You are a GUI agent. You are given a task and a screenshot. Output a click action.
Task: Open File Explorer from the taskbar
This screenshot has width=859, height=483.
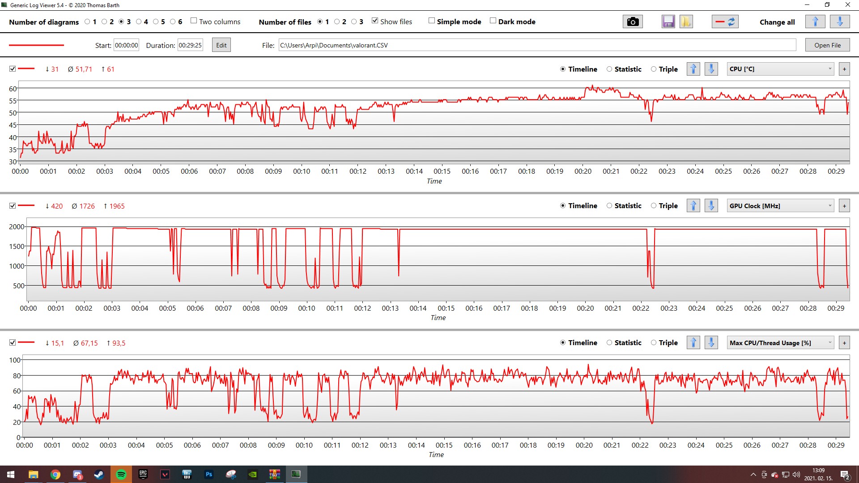[33, 474]
